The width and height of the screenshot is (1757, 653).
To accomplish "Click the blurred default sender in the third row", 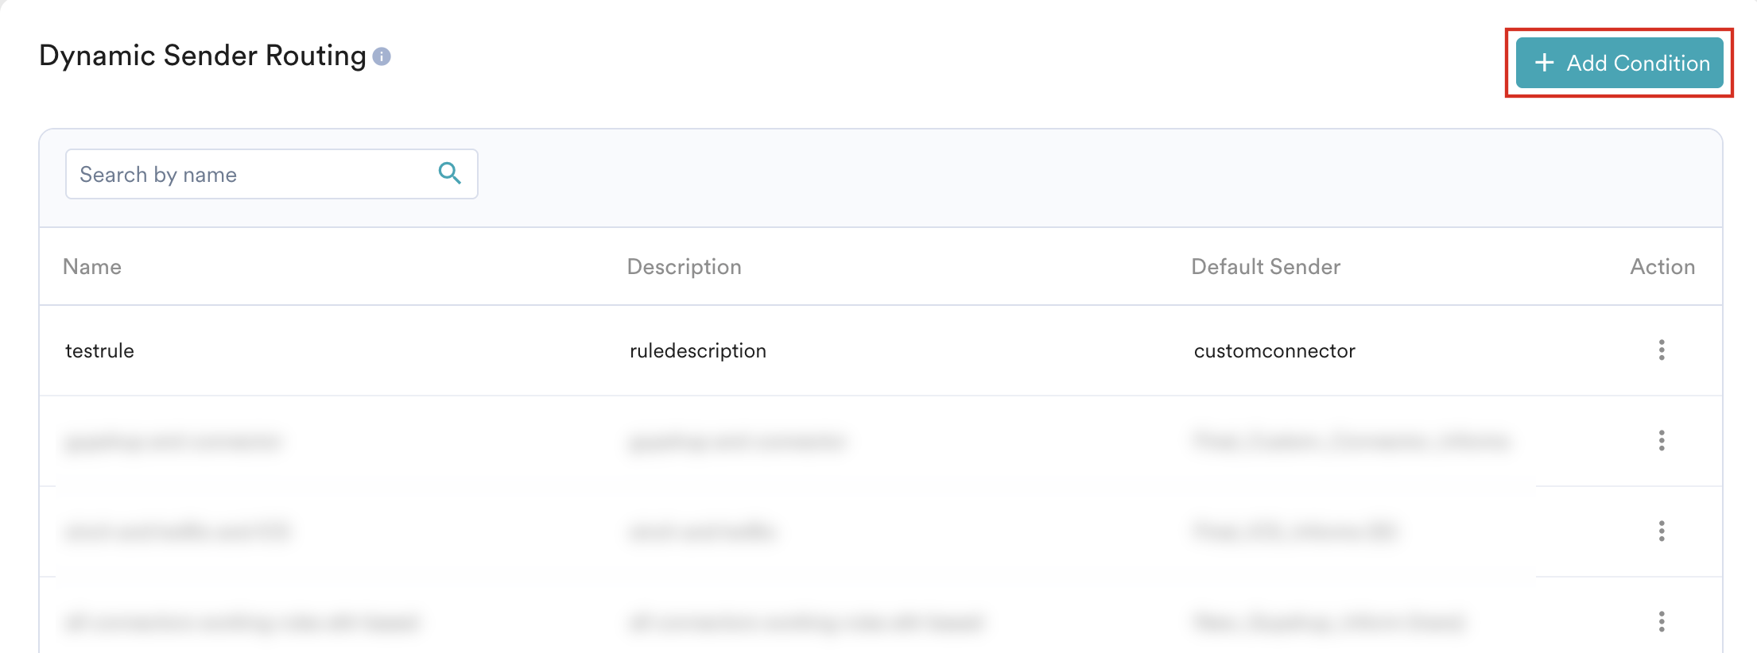I will [1294, 531].
